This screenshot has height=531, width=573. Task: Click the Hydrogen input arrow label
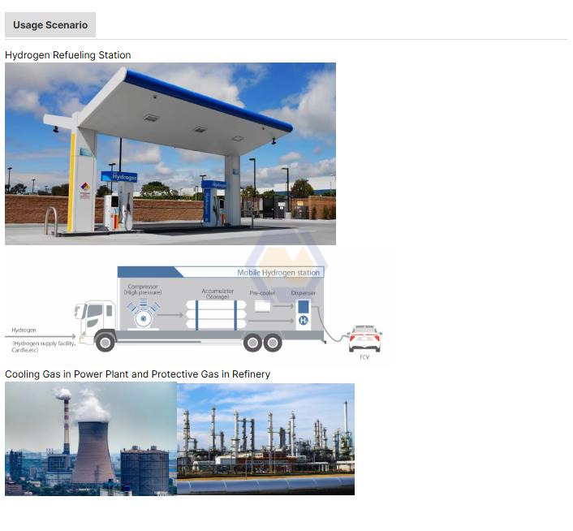point(24,330)
